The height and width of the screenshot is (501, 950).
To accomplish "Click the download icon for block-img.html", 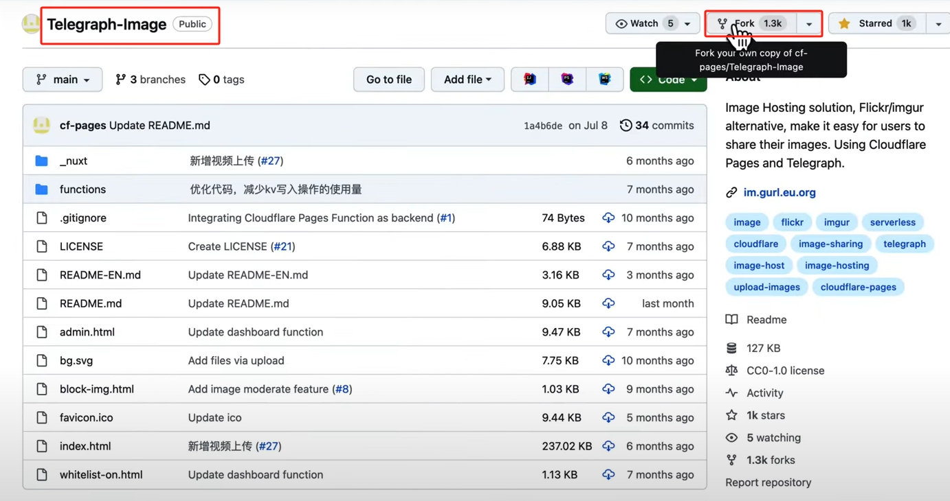I will click(x=608, y=389).
